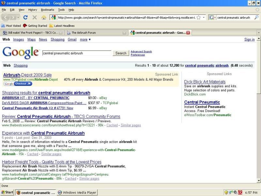Open the Tools menu

61,10
